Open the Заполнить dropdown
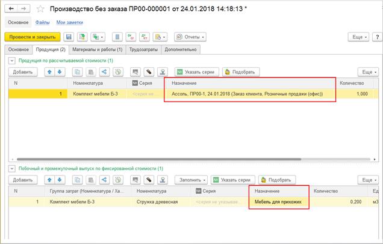The width and height of the screenshot is (383, 244). pyautogui.click(x=191, y=180)
